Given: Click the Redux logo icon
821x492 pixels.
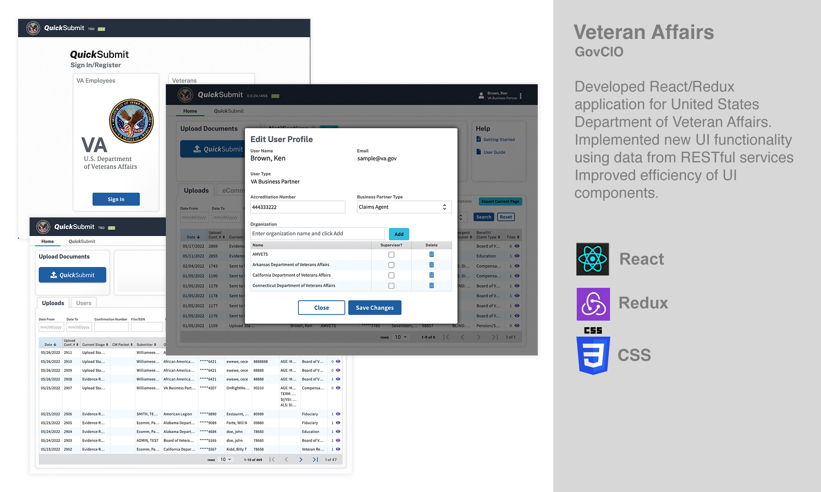Looking at the screenshot, I should (593, 304).
